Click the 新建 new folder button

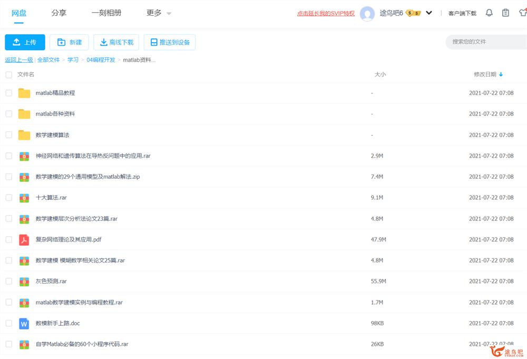(69, 42)
